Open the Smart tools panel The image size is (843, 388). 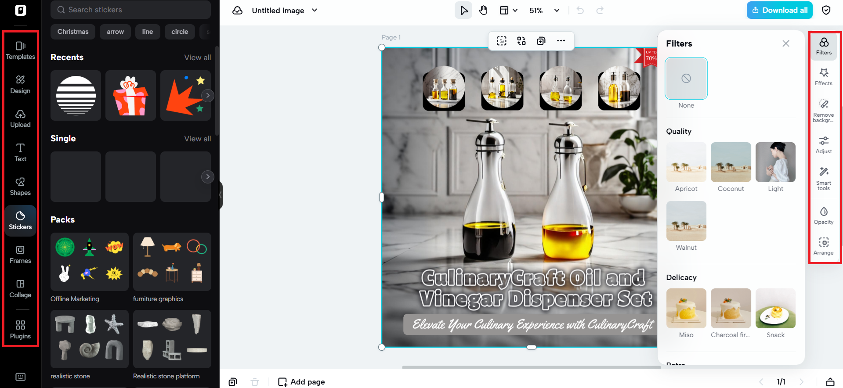coord(823,178)
